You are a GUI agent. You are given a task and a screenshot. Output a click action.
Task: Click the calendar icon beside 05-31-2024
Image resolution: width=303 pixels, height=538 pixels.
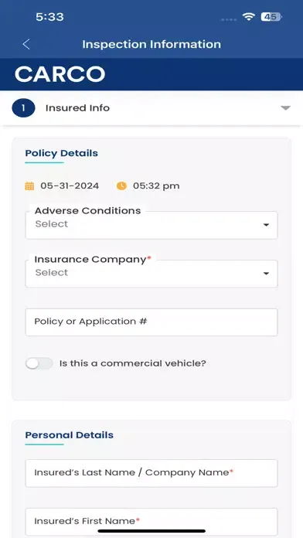pos(29,186)
